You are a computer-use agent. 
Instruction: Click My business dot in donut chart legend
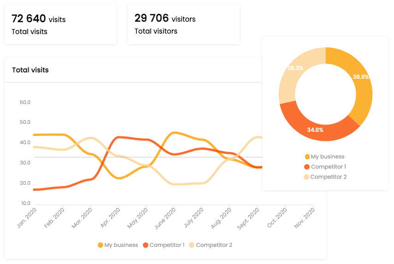click(307, 157)
